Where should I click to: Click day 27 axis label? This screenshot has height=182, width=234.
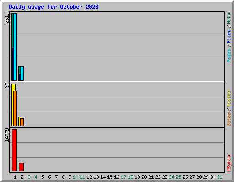192,177
